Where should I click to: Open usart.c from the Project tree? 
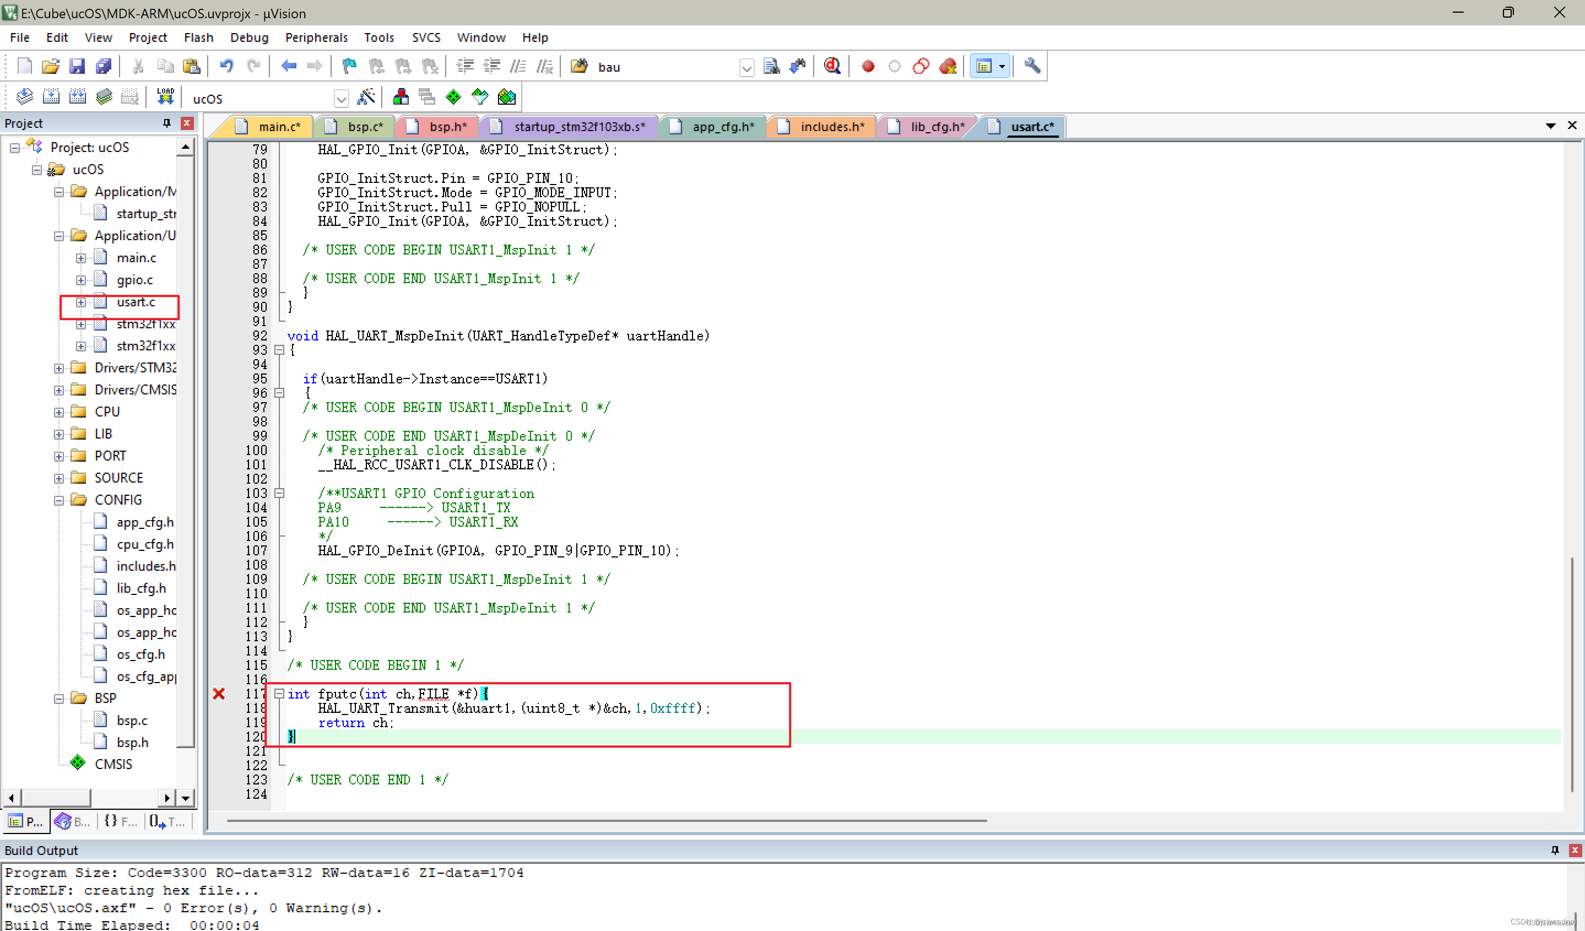pyautogui.click(x=136, y=302)
